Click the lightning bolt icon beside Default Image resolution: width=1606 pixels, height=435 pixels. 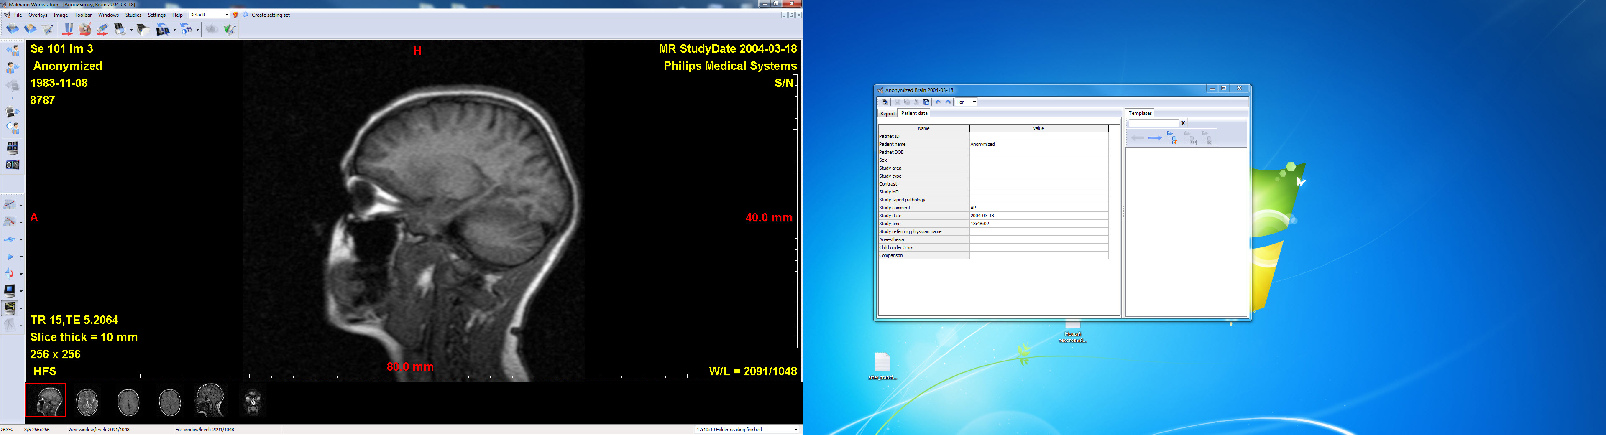point(235,15)
